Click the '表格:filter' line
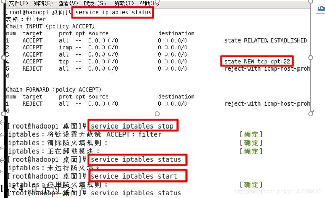 coord(26,19)
